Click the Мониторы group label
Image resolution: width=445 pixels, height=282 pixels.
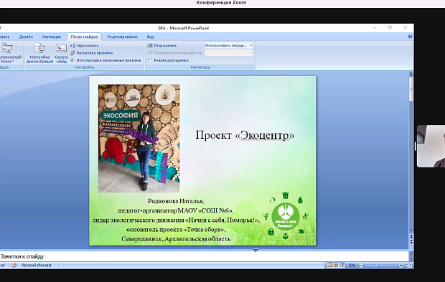tap(200, 67)
